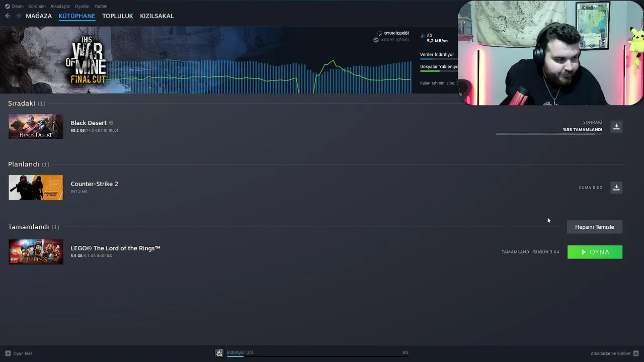This screenshot has width=644, height=362.
Task: Open the Görünüm menu
Action: [x=37, y=6]
